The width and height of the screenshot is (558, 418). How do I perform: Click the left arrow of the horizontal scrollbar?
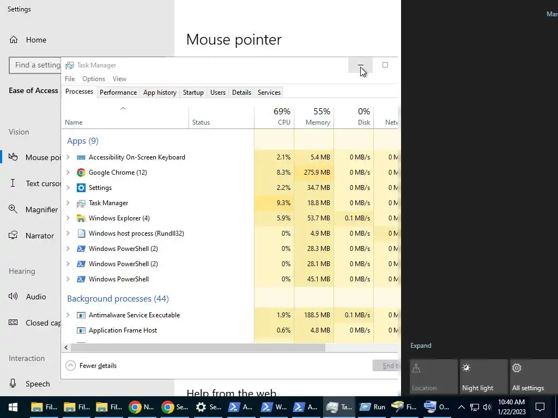click(x=66, y=347)
